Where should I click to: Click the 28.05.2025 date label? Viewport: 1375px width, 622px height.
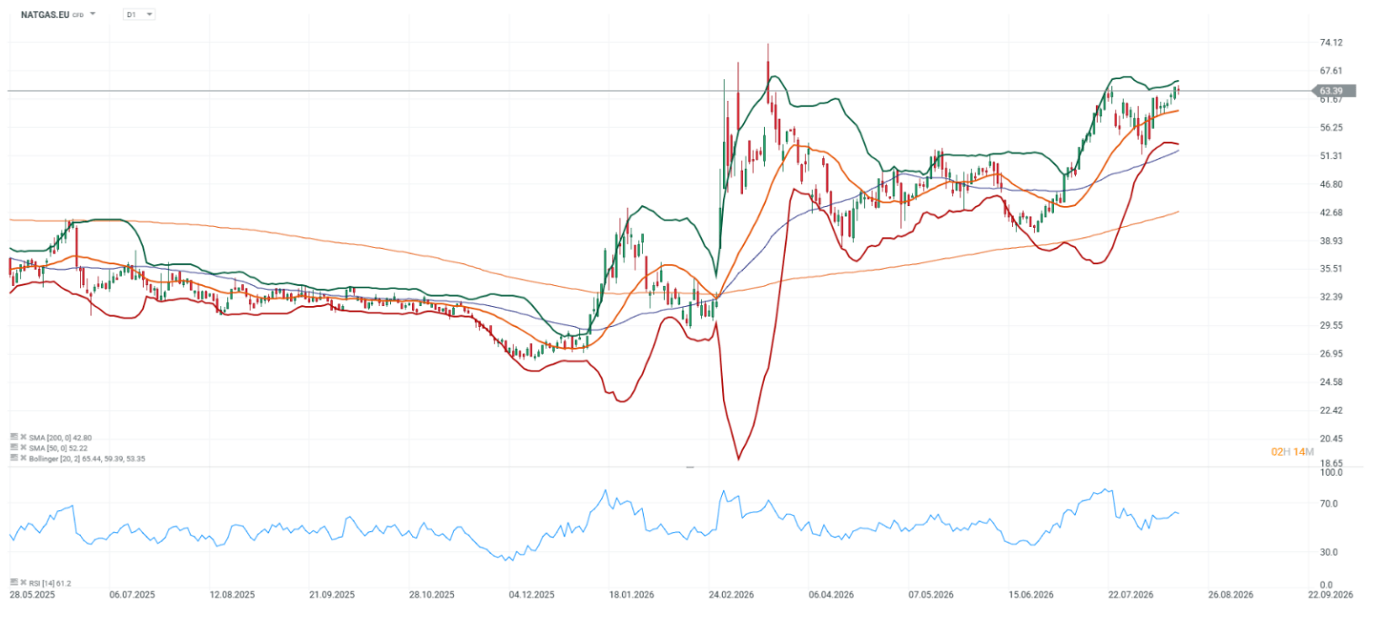(x=32, y=595)
